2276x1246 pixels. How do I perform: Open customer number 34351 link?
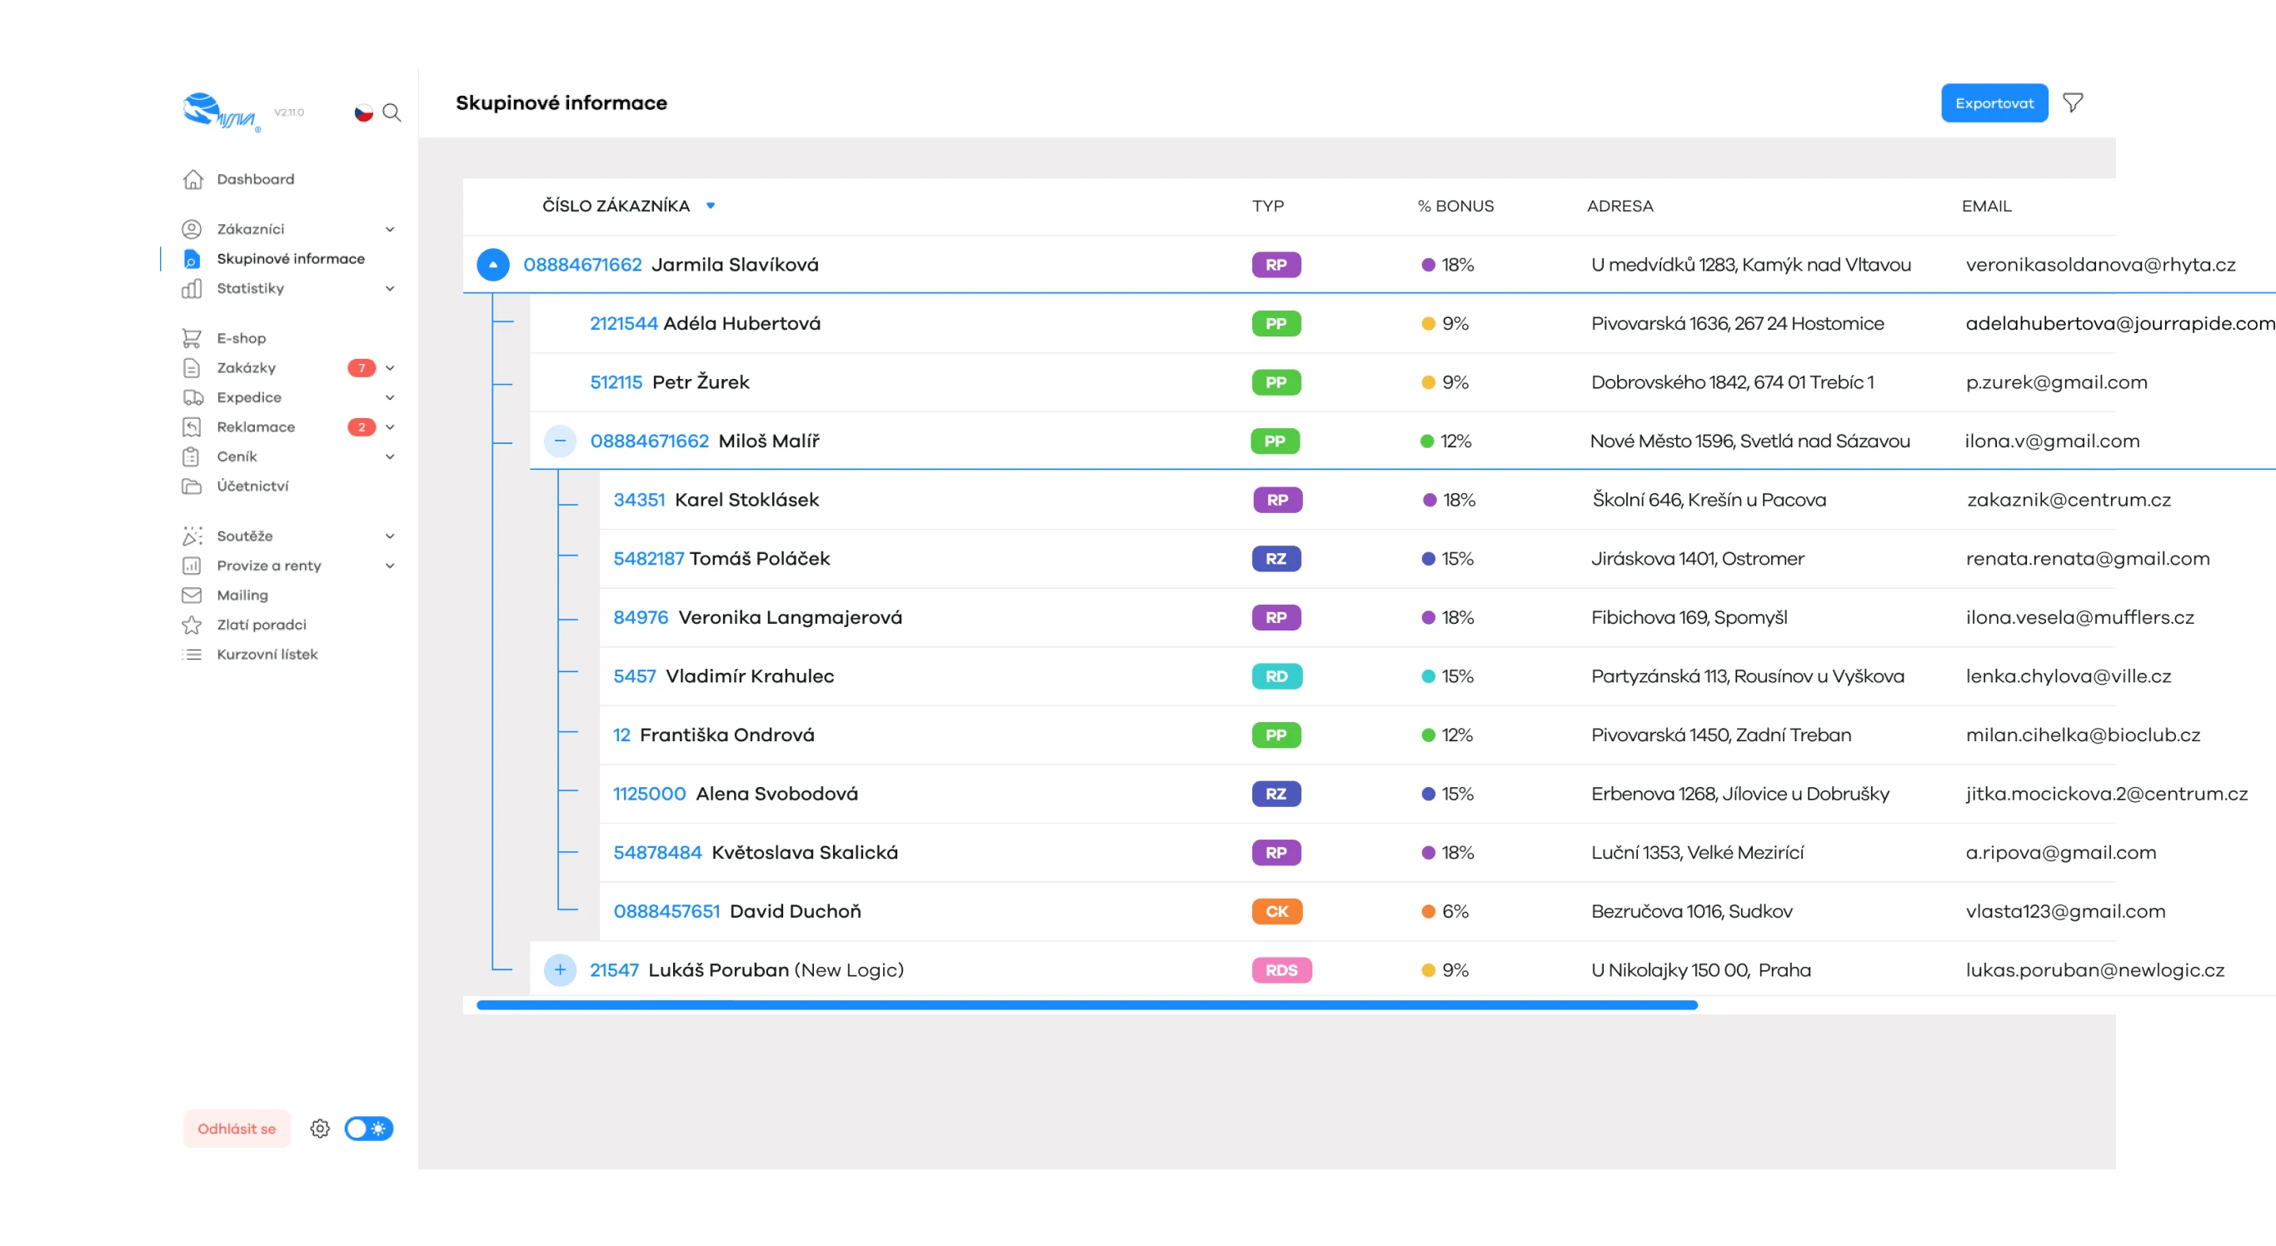pyautogui.click(x=639, y=500)
